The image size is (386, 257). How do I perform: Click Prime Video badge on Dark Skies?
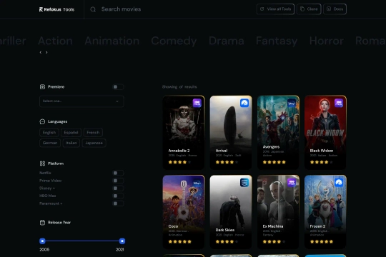click(x=244, y=183)
